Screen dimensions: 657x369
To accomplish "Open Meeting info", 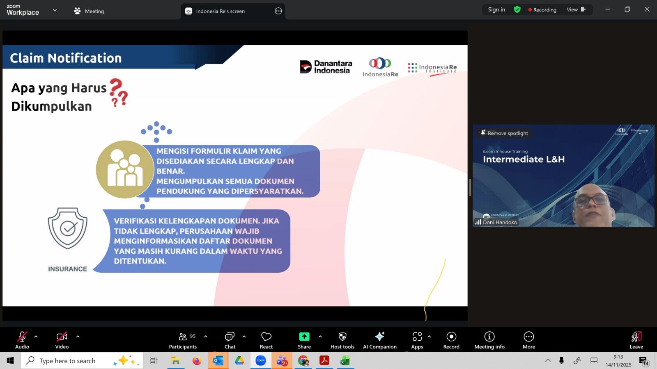I will (x=489, y=340).
